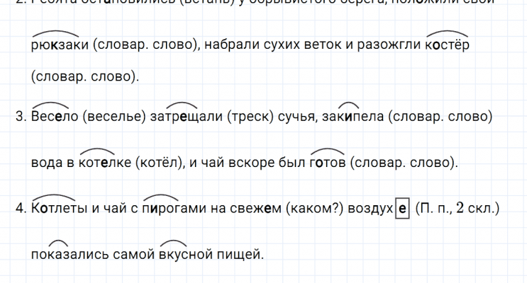This screenshot has width=527, height=283.
Task: Click the word "рюкзаки"
Action: tap(57, 45)
